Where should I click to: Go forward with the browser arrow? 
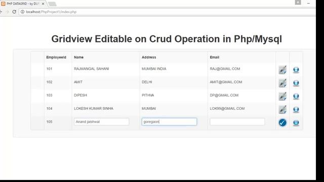(x=7, y=12)
